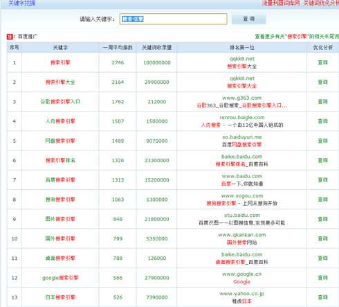
Task: Click the red 百度推广 icon
Action: tap(10, 37)
